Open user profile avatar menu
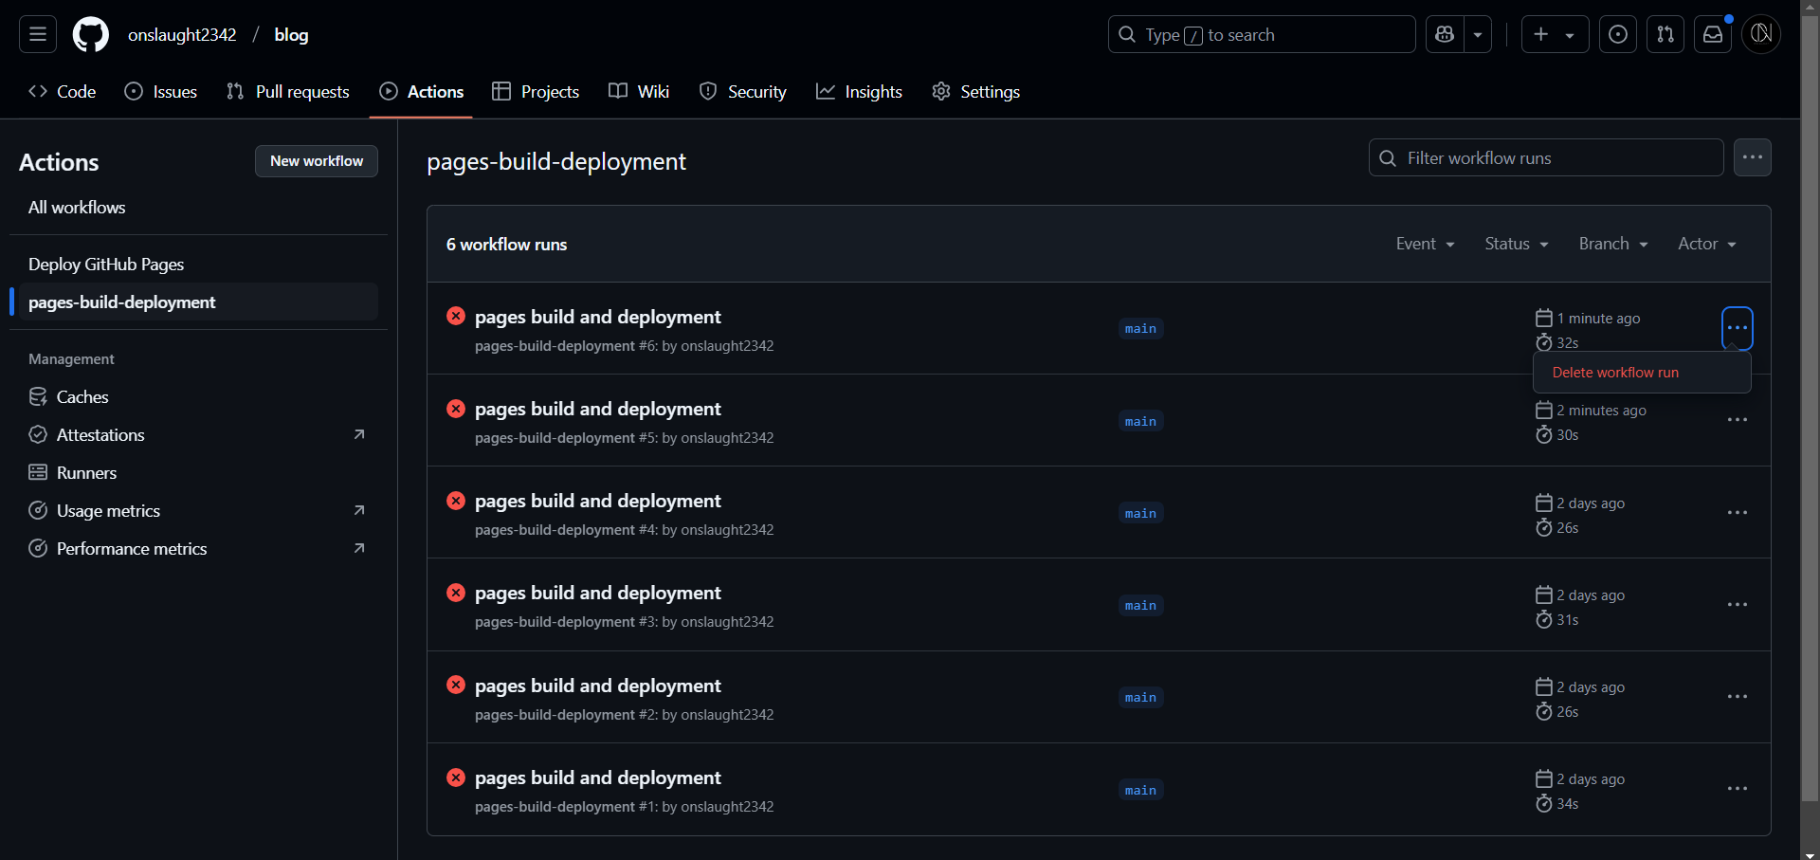This screenshot has height=860, width=1820. pyautogui.click(x=1761, y=34)
